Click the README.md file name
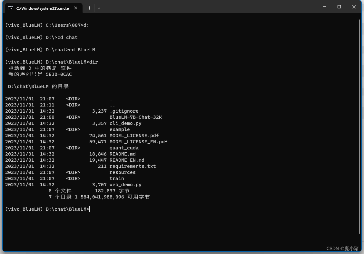The image size is (364, 254). pyautogui.click(x=123, y=154)
